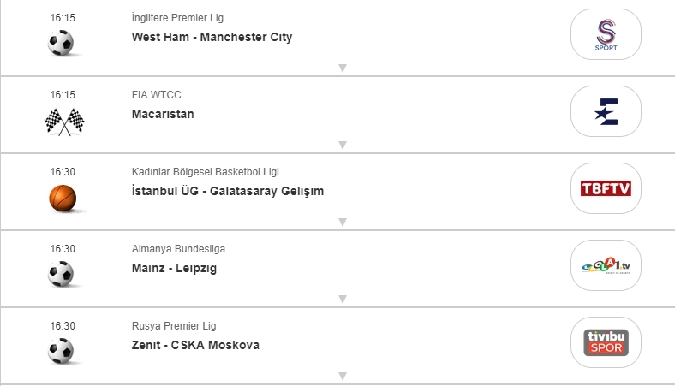Click the Macaristan event title
The width and height of the screenshot is (675, 386).
point(163,114)
